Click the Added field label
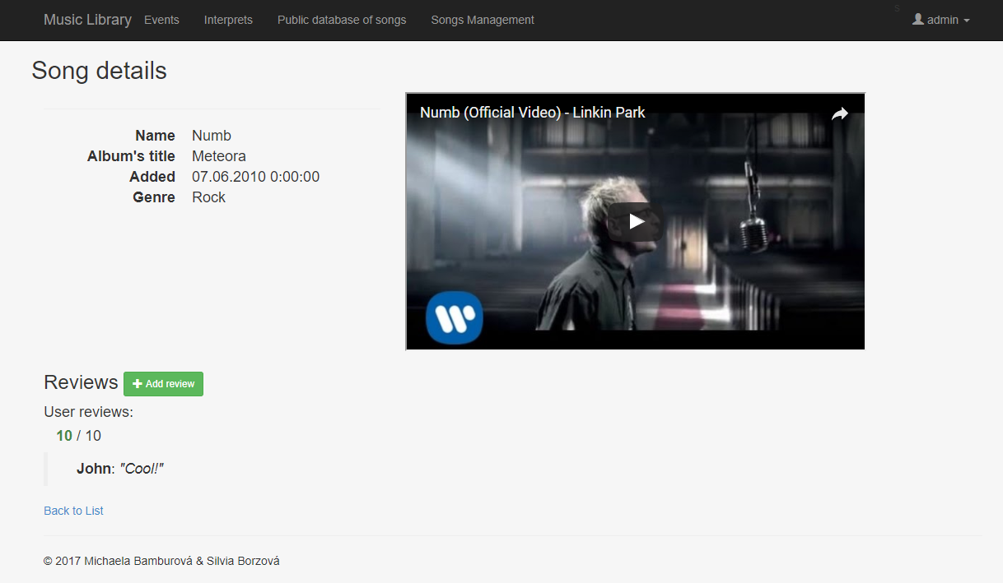 click(x=152, y=177)
